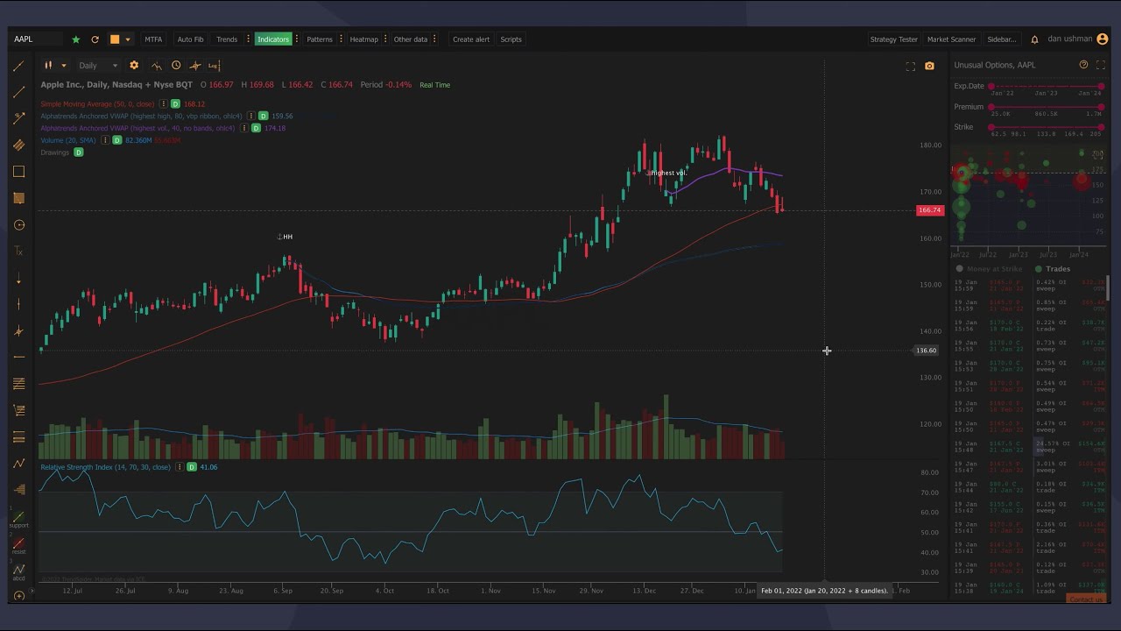Toggle Relative Strength Index D badge

point(191,467)
